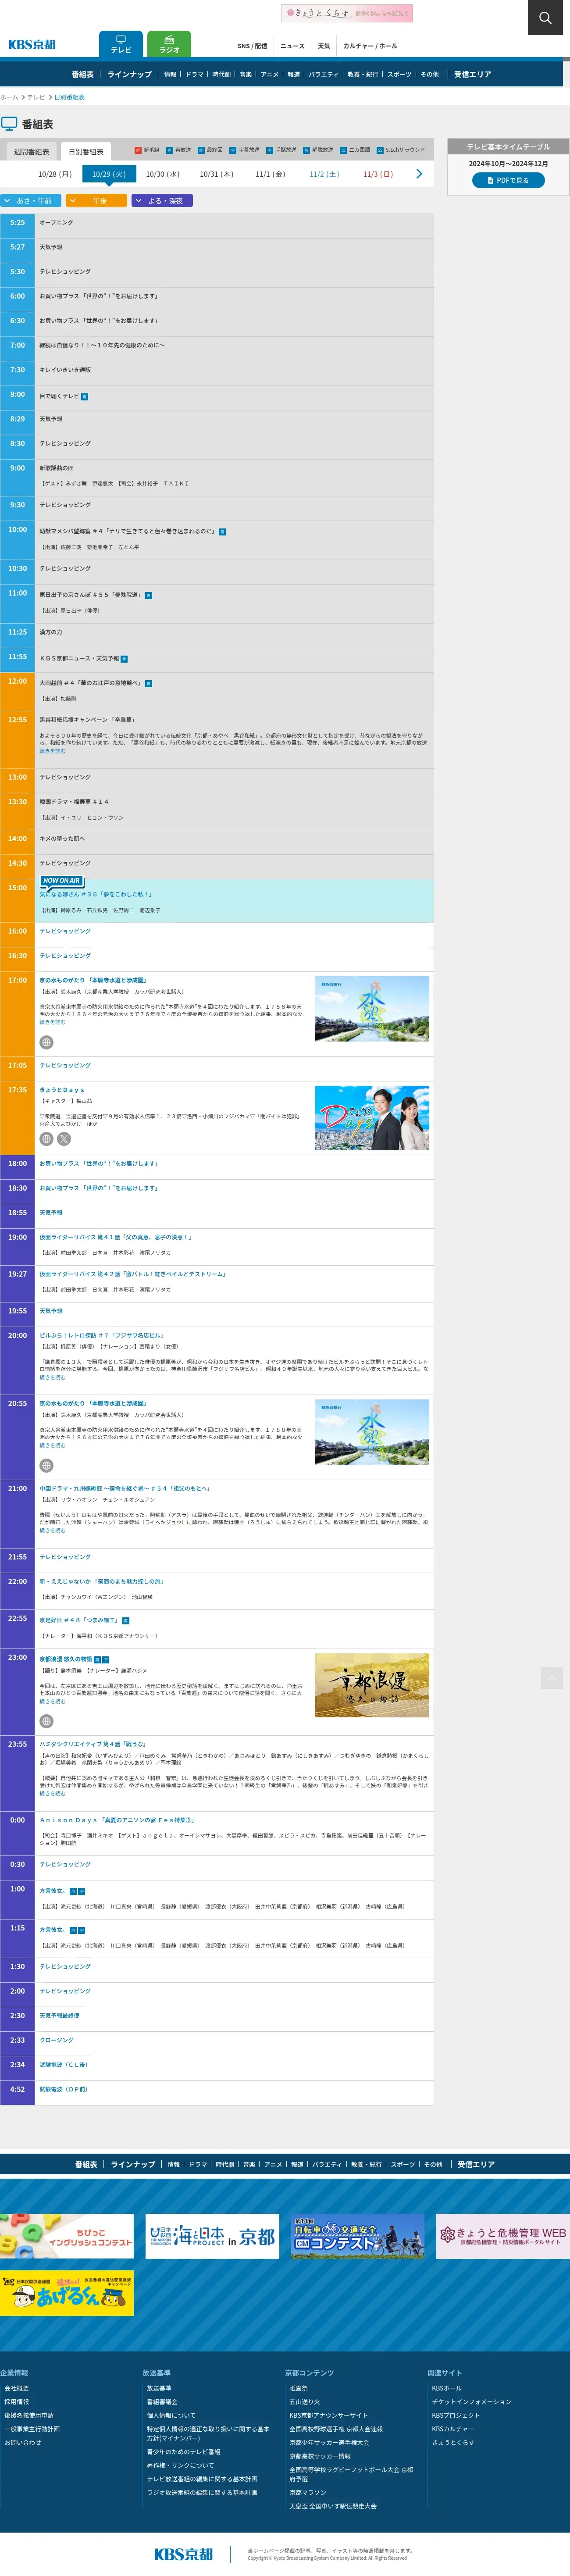Open the きょうとくらす top banner

(x=347, y=13)
